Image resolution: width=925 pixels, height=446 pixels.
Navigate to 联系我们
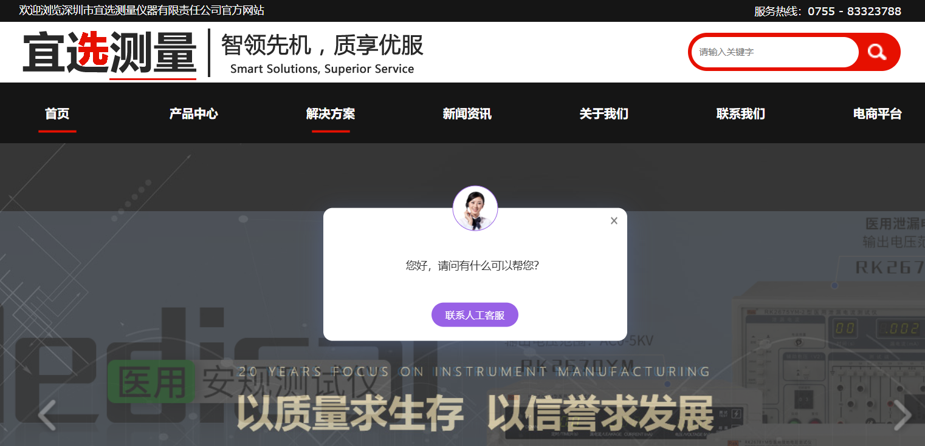[x=740, y=113]
